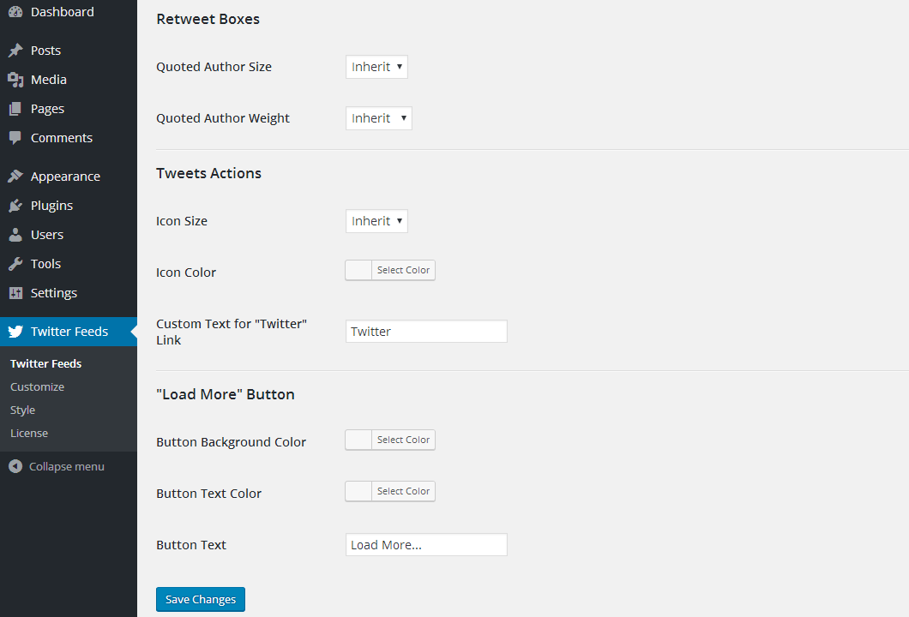Open the Customize submenu item
The width and height of the screenshot is (909, 617).
(x=37, y=387)
